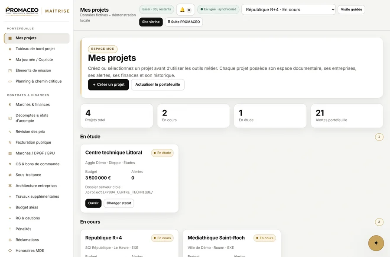Click Actualiser le portefeuille
Viewport: 390px width, 257px height.
(158, 85)
